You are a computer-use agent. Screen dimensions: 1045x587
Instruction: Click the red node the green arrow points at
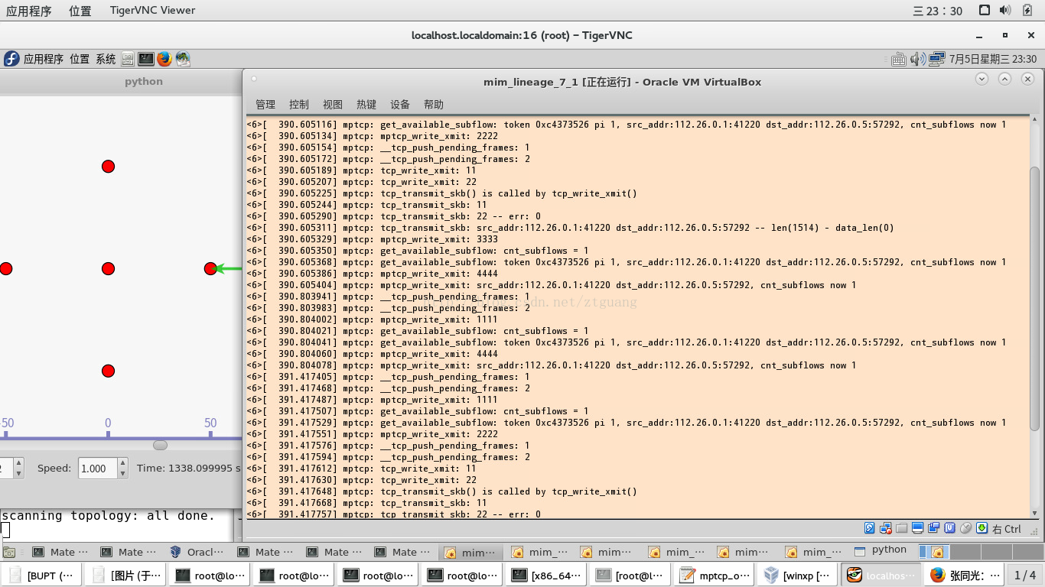tap(210, 269)
